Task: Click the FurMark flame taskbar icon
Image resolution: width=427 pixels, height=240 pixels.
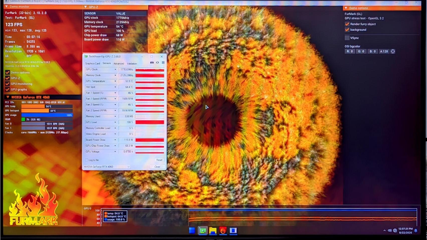Action: click(x=223, y=230)
